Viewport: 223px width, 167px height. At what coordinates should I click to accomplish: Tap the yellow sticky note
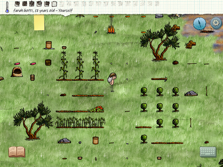[39, 23]
